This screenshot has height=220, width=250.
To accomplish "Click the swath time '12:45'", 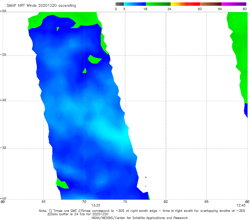I will pyautogui.click(x=241, y=205).
